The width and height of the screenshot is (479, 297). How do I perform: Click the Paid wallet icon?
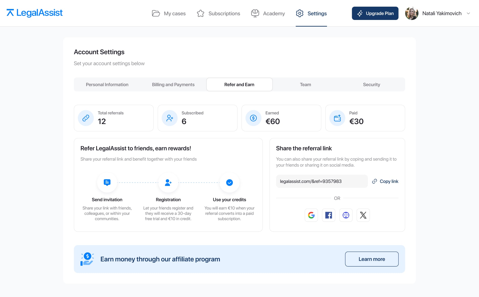point(337,118)
